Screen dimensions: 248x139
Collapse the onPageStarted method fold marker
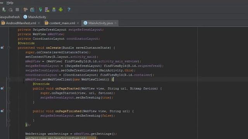(9, 88)
